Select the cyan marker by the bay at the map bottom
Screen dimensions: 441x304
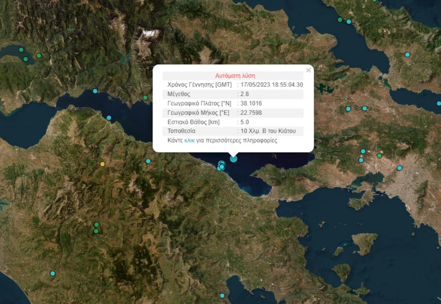point(222,296)
